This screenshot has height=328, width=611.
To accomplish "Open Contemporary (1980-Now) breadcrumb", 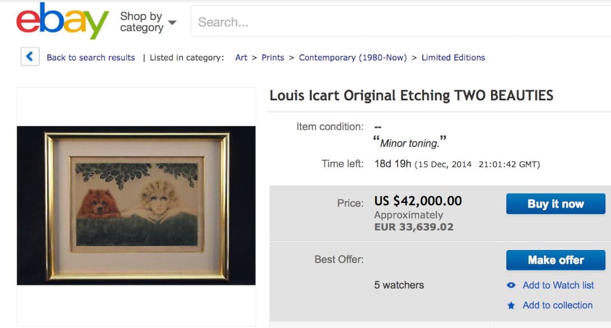I will [x=353, y=57].
